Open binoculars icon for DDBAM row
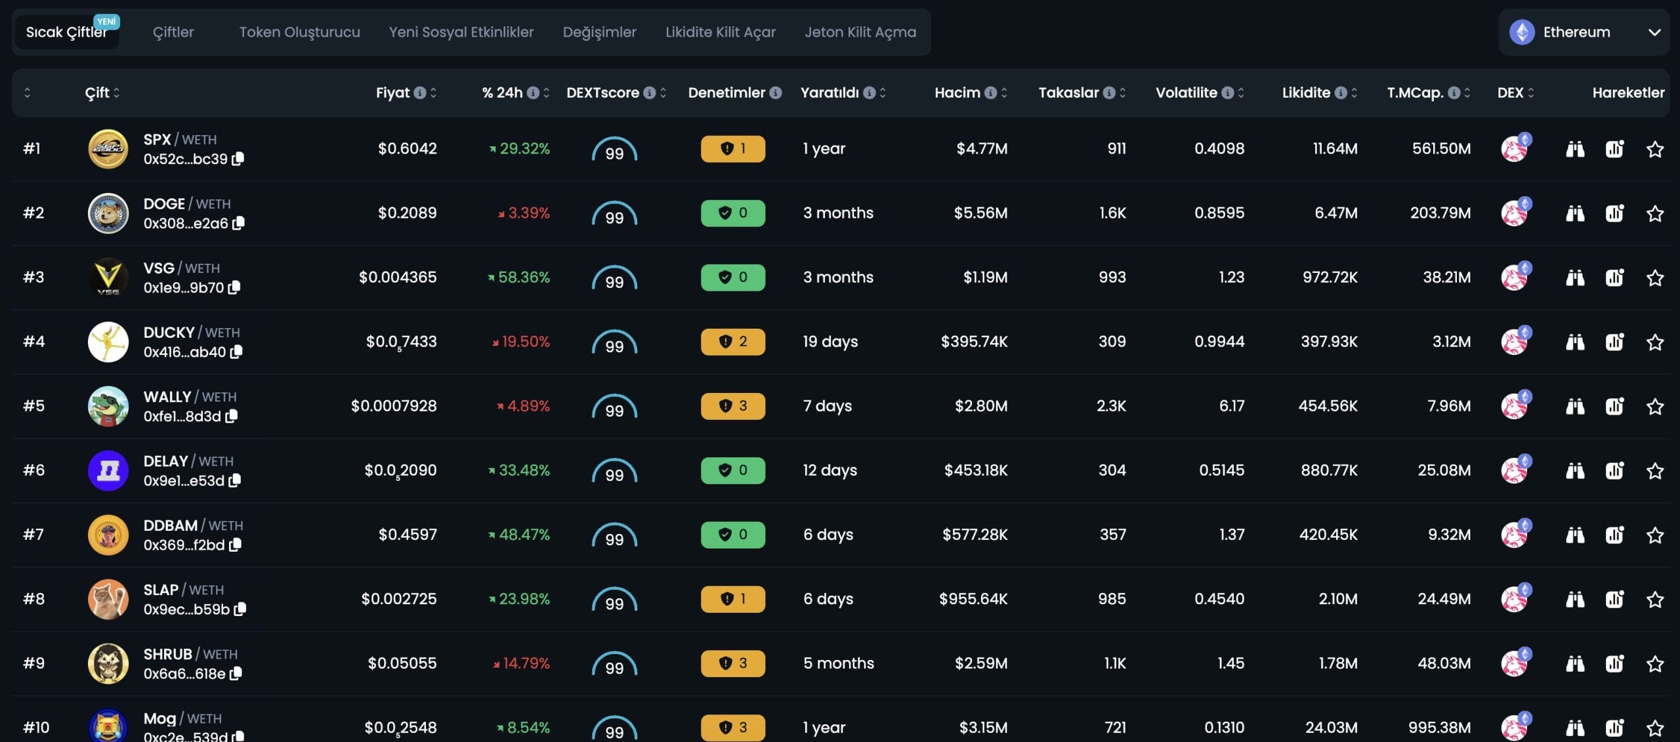This screenshot has height=742, width=1680. click(1575, 535)
